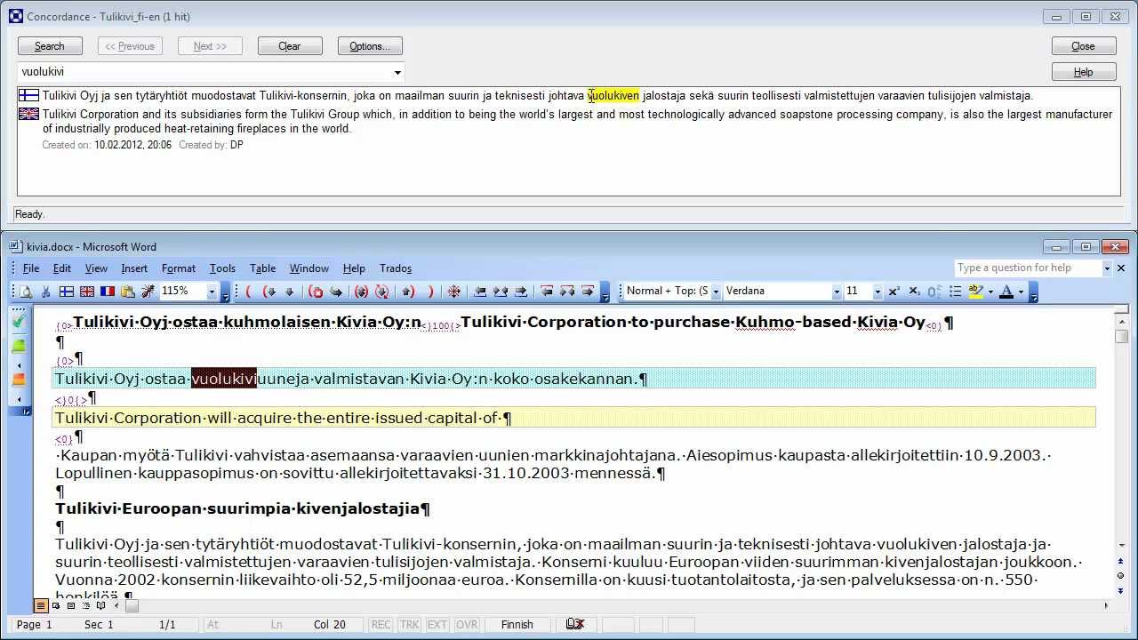The image size is (1138, 640).
Task: Toggle Normal view button at bottom left
Action: pyautogui.click(x=41, y=605)
